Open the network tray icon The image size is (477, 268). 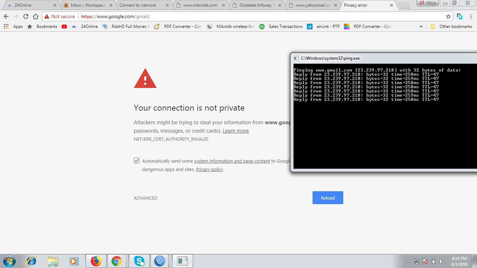[417, 261]
